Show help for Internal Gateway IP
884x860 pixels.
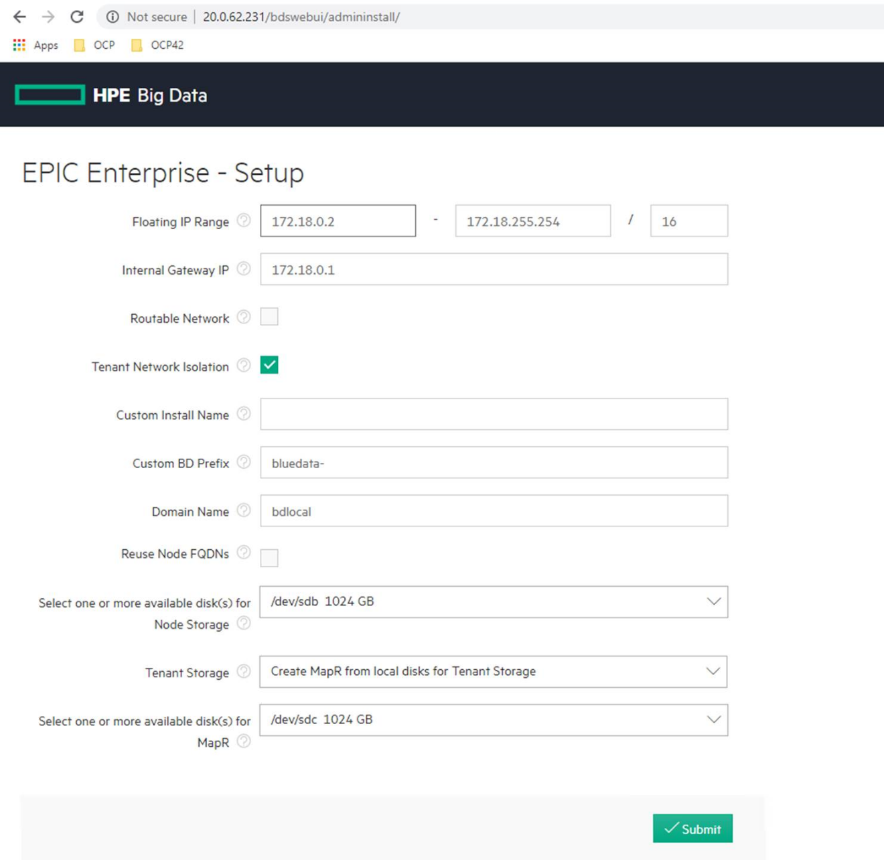244,269
